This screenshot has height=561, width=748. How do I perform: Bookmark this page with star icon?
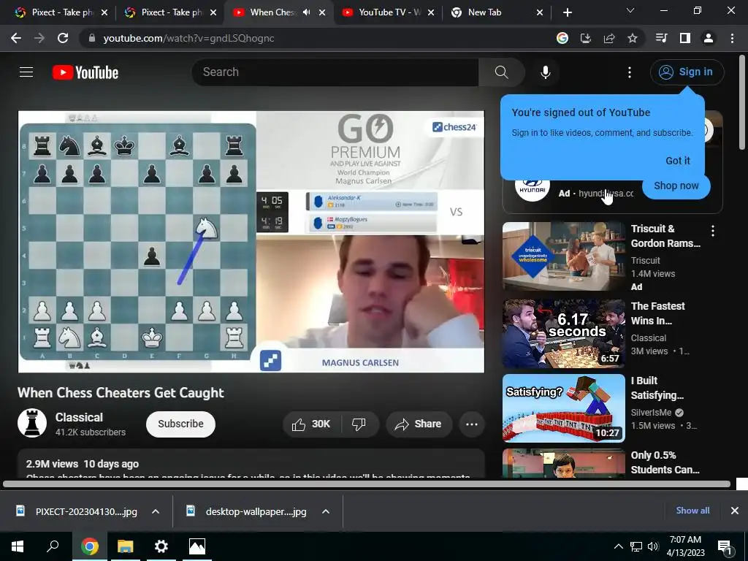pyautogui.click(x=633, y=38)
